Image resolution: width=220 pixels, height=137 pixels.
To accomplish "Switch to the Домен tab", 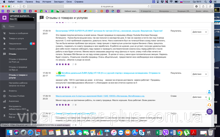I will 202,11.
